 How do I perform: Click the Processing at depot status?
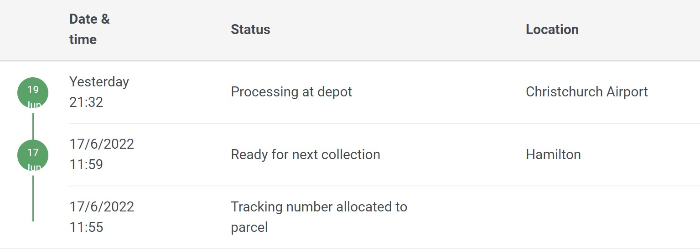[291, 92]
